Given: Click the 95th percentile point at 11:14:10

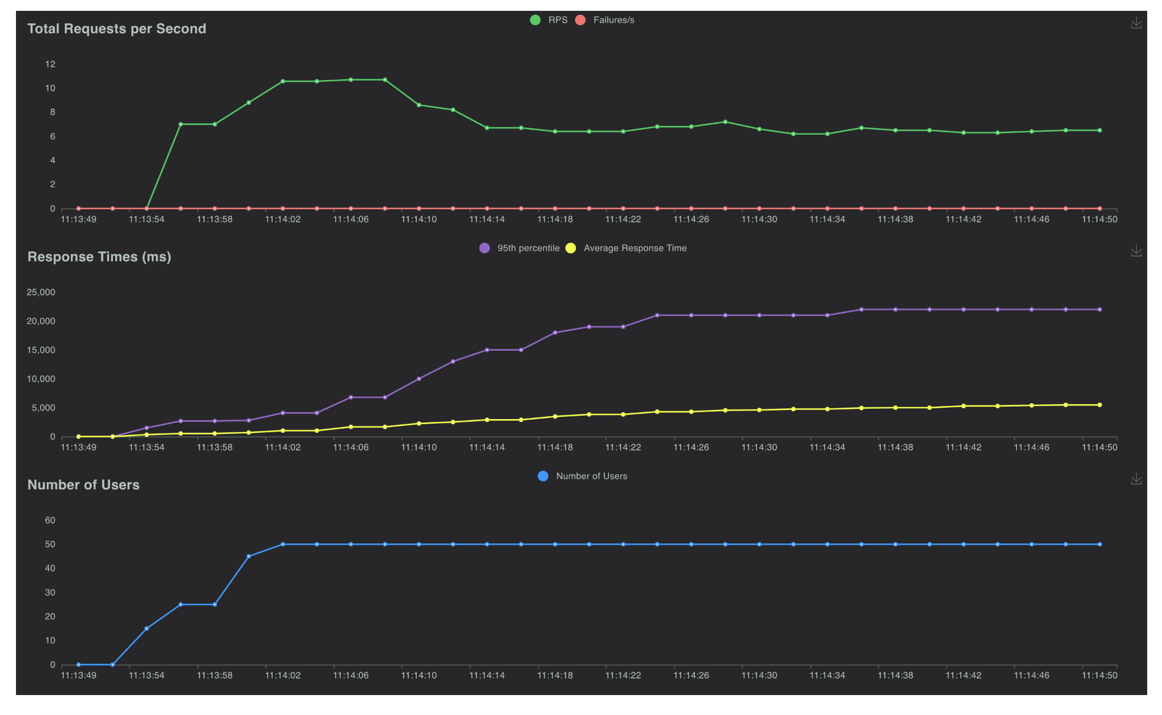Looking at the screenshot, I should coord(419,379).
